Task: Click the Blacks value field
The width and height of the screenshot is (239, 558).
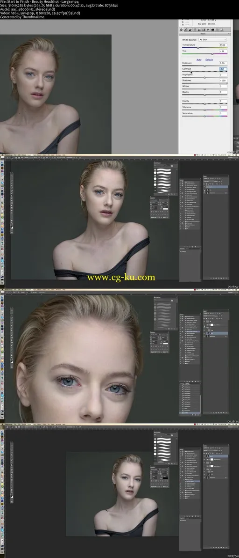Action: click(x=223, y=92)
